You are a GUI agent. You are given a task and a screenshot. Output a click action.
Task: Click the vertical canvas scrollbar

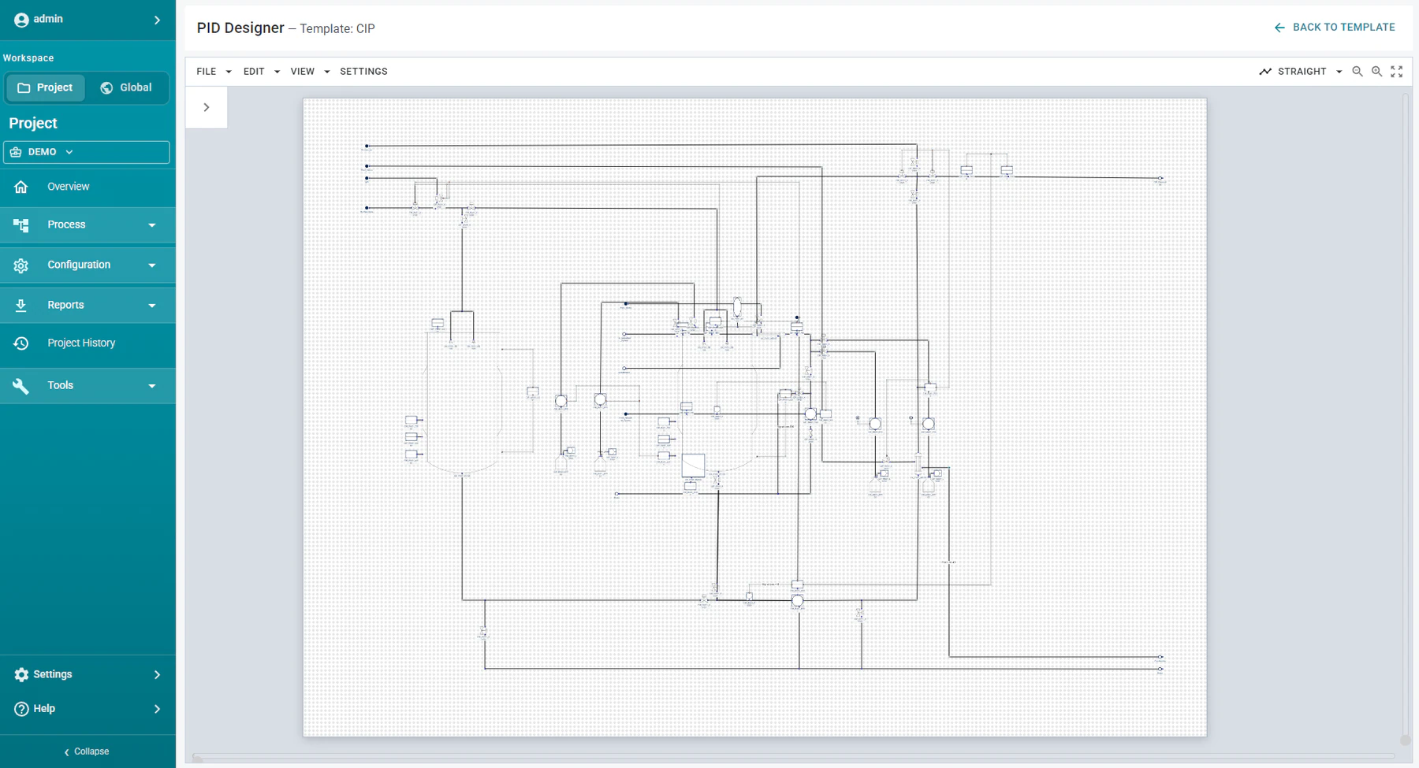pyautogui.click(x=1405, y=417)
